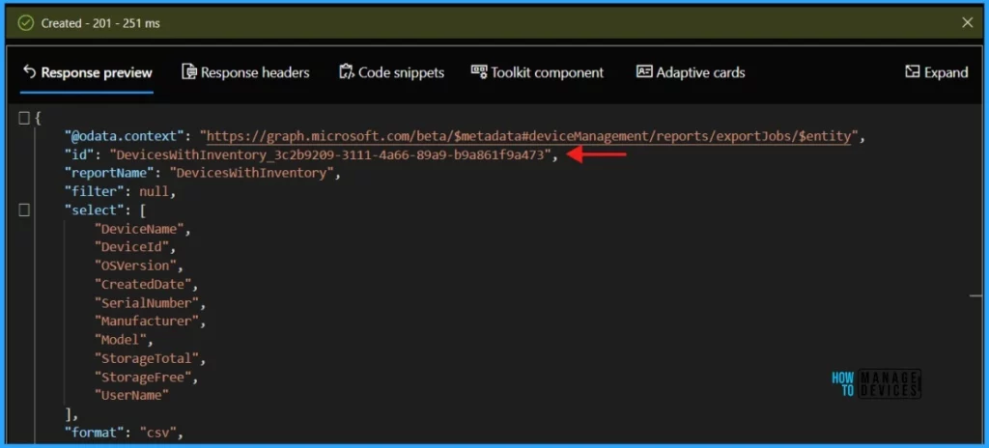Click the format value "csv"
This screenshot has width=989, height=448.
(x=157, y=433)
